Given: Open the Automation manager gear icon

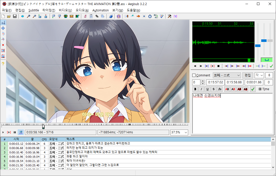Looking at the screenshot, I should [111, 16].
